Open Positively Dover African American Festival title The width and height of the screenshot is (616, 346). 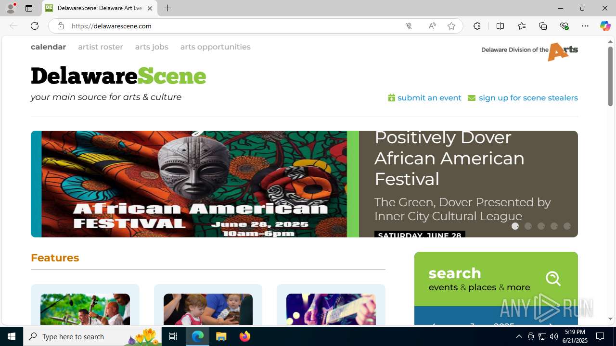point(449,158)
